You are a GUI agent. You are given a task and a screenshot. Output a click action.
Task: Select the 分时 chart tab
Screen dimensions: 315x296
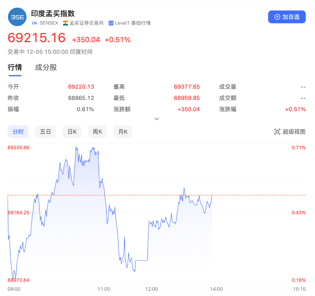[18, 132]
